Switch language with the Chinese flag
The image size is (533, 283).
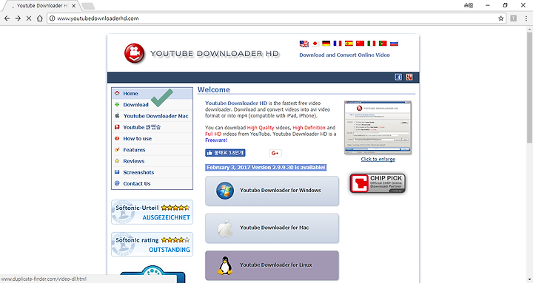tap(360, 44)
